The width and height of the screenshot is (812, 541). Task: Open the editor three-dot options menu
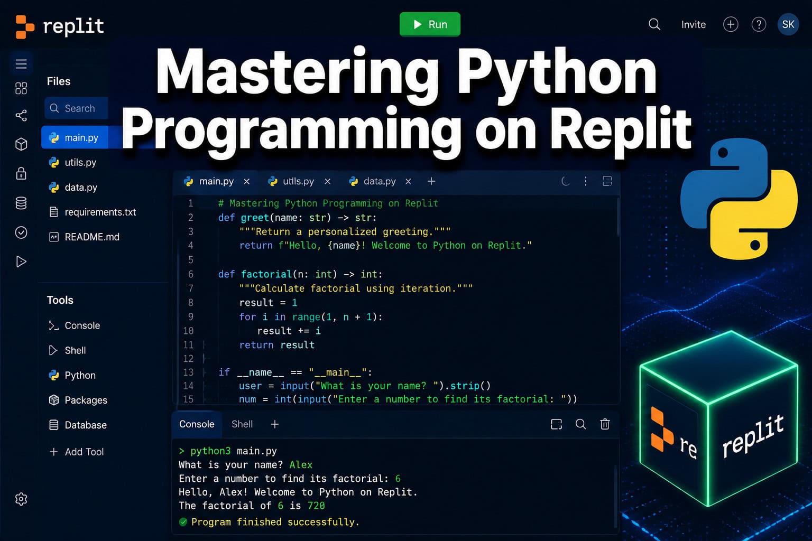pos(585,181)
